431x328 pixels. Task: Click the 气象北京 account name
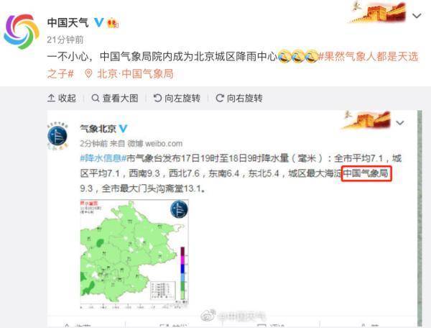pos(98,129)
